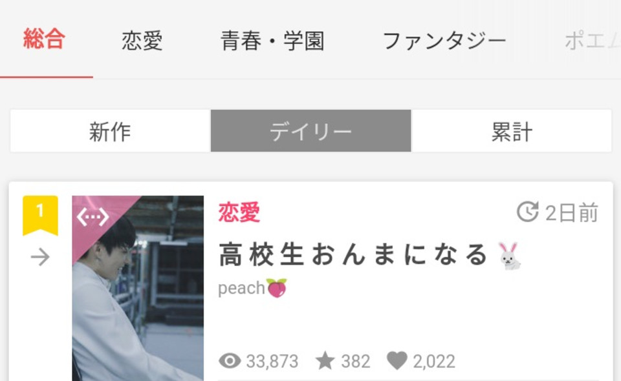
Task: Click the gray rank-change arrow icon
Action: [40, 257]
